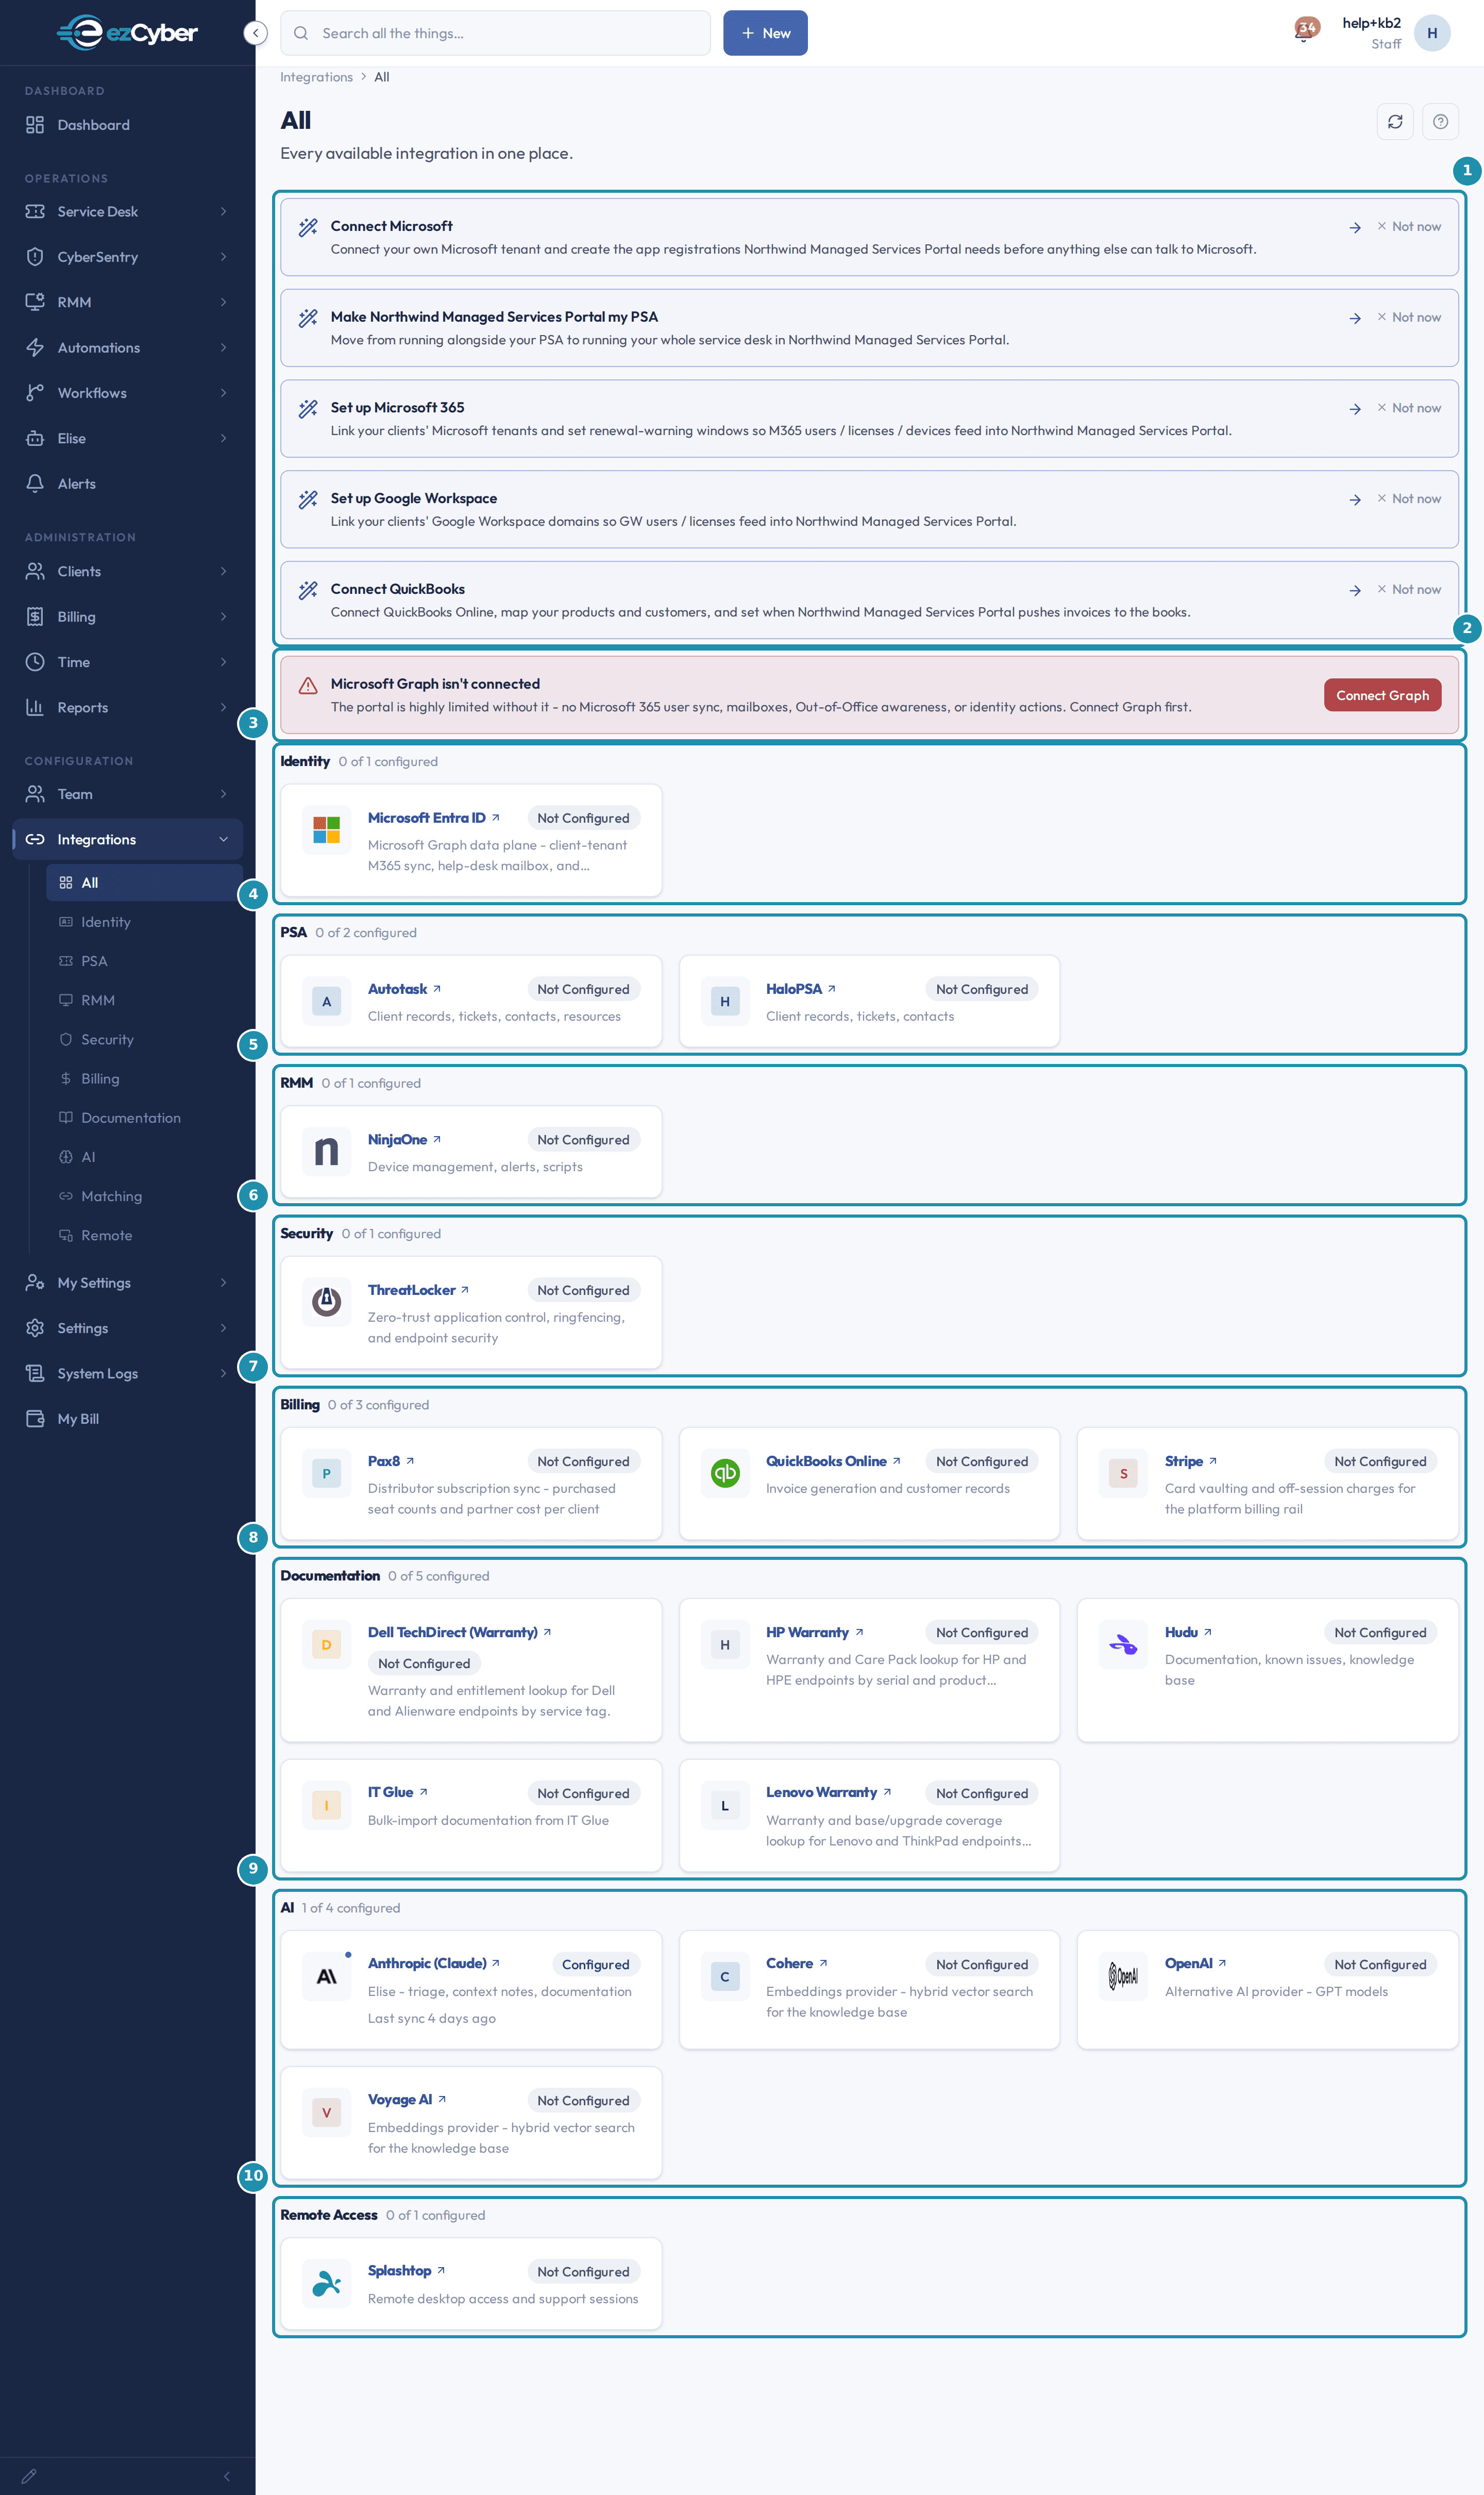This screenshot has width=1484, height=2495.
Task: Click the ThreatLocker logo icon
Action: (x=326, y=1303)
